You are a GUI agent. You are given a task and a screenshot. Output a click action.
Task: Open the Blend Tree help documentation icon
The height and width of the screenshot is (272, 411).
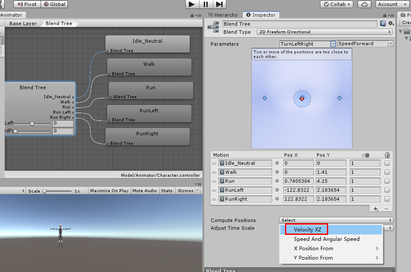click(383, 23)
